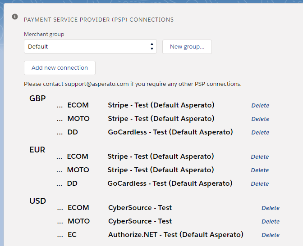This screenshot has height=246, width=303.
Task: Delete the USD ECOM CyberSource connection
Action: (271, 208)
